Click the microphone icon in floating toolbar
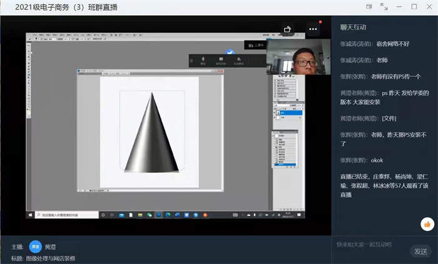Screen dimensions: 438x264 point(203,61)
